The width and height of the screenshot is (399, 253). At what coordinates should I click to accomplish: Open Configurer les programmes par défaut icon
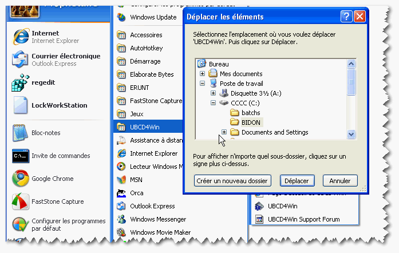pyautogui.click(x=21, y=224)
